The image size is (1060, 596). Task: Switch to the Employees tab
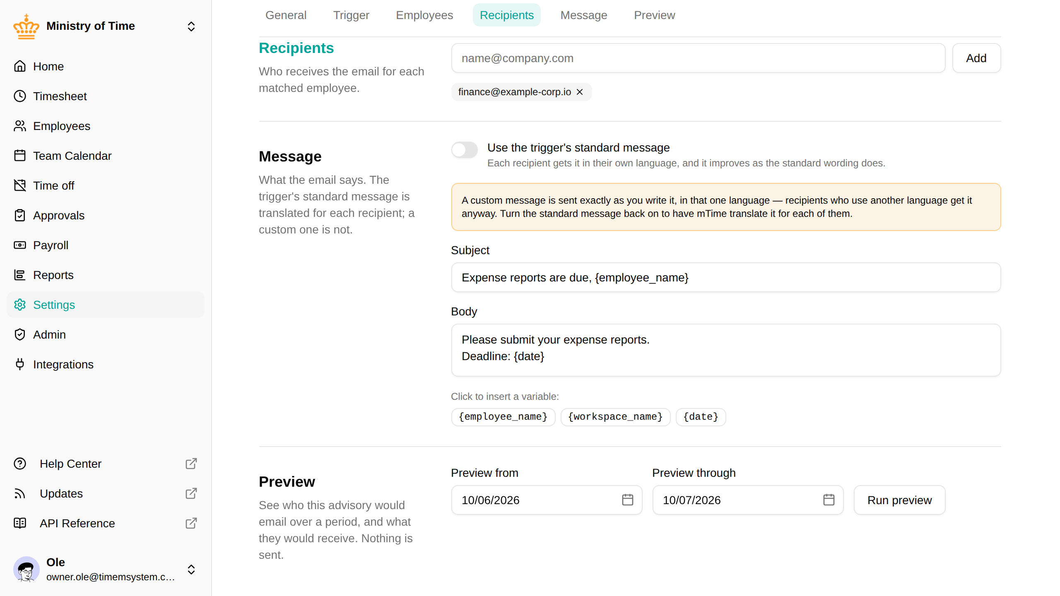(424, 15)
